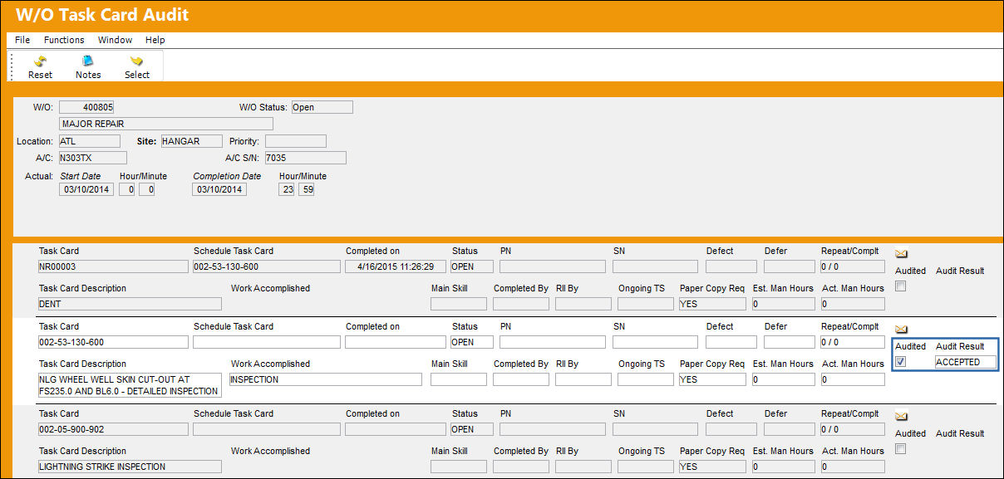Open the Window menu
The image size is (1004, 479).
(x=115, y=40)
